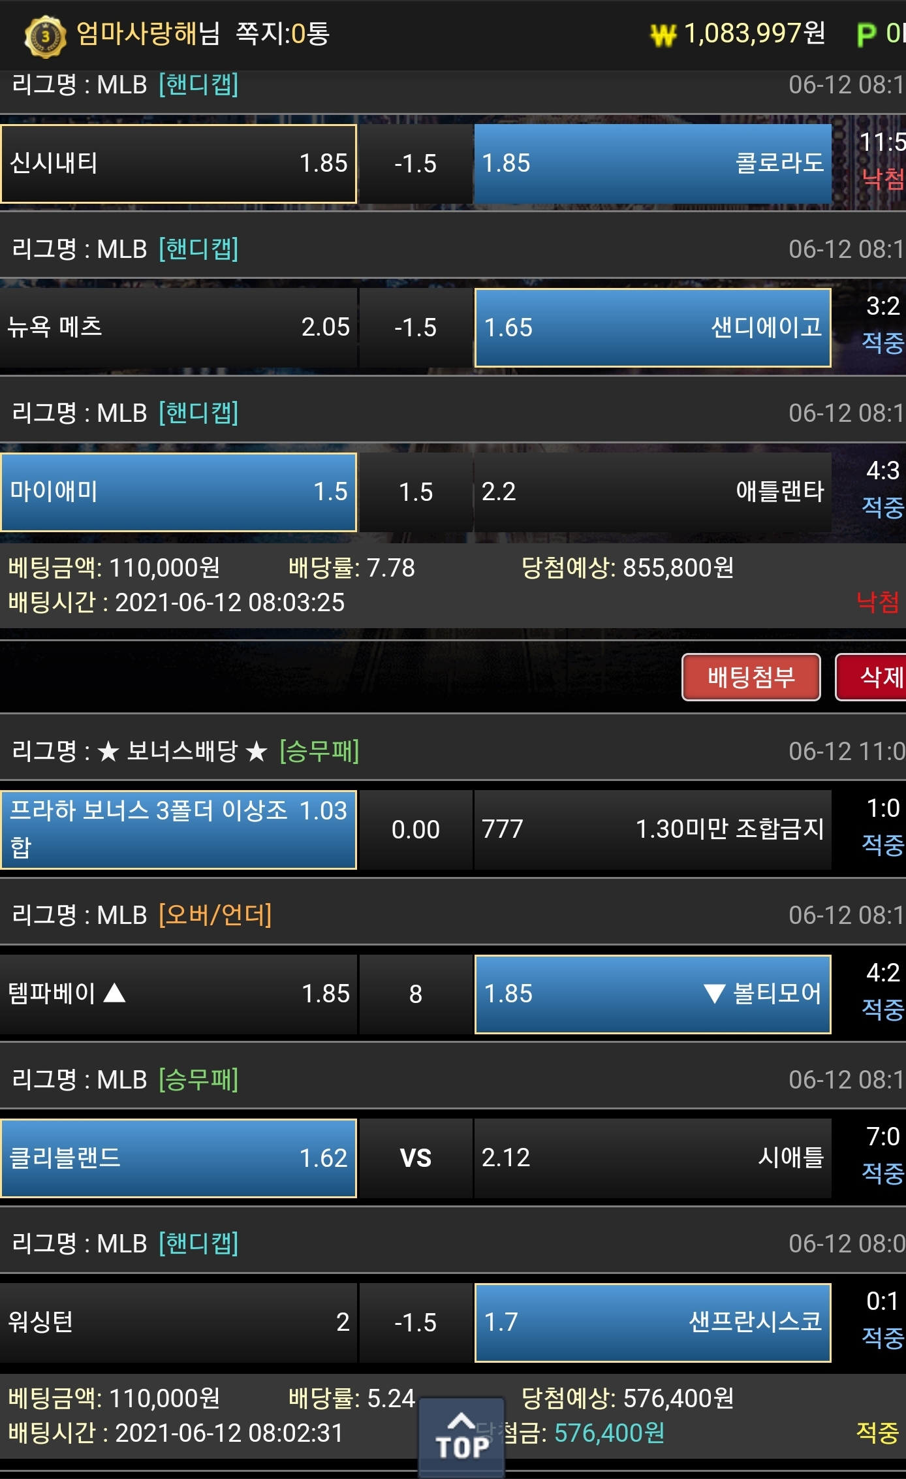
Task: Select 샌디에이고 1.65 bet cell
Action: pyautogui.click(x=653, y=328)
